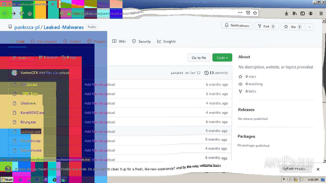Viewport: 326px width, 183px height.
Task: Show hidden system tray icons arrow
Action: click(x=284, y=179)
